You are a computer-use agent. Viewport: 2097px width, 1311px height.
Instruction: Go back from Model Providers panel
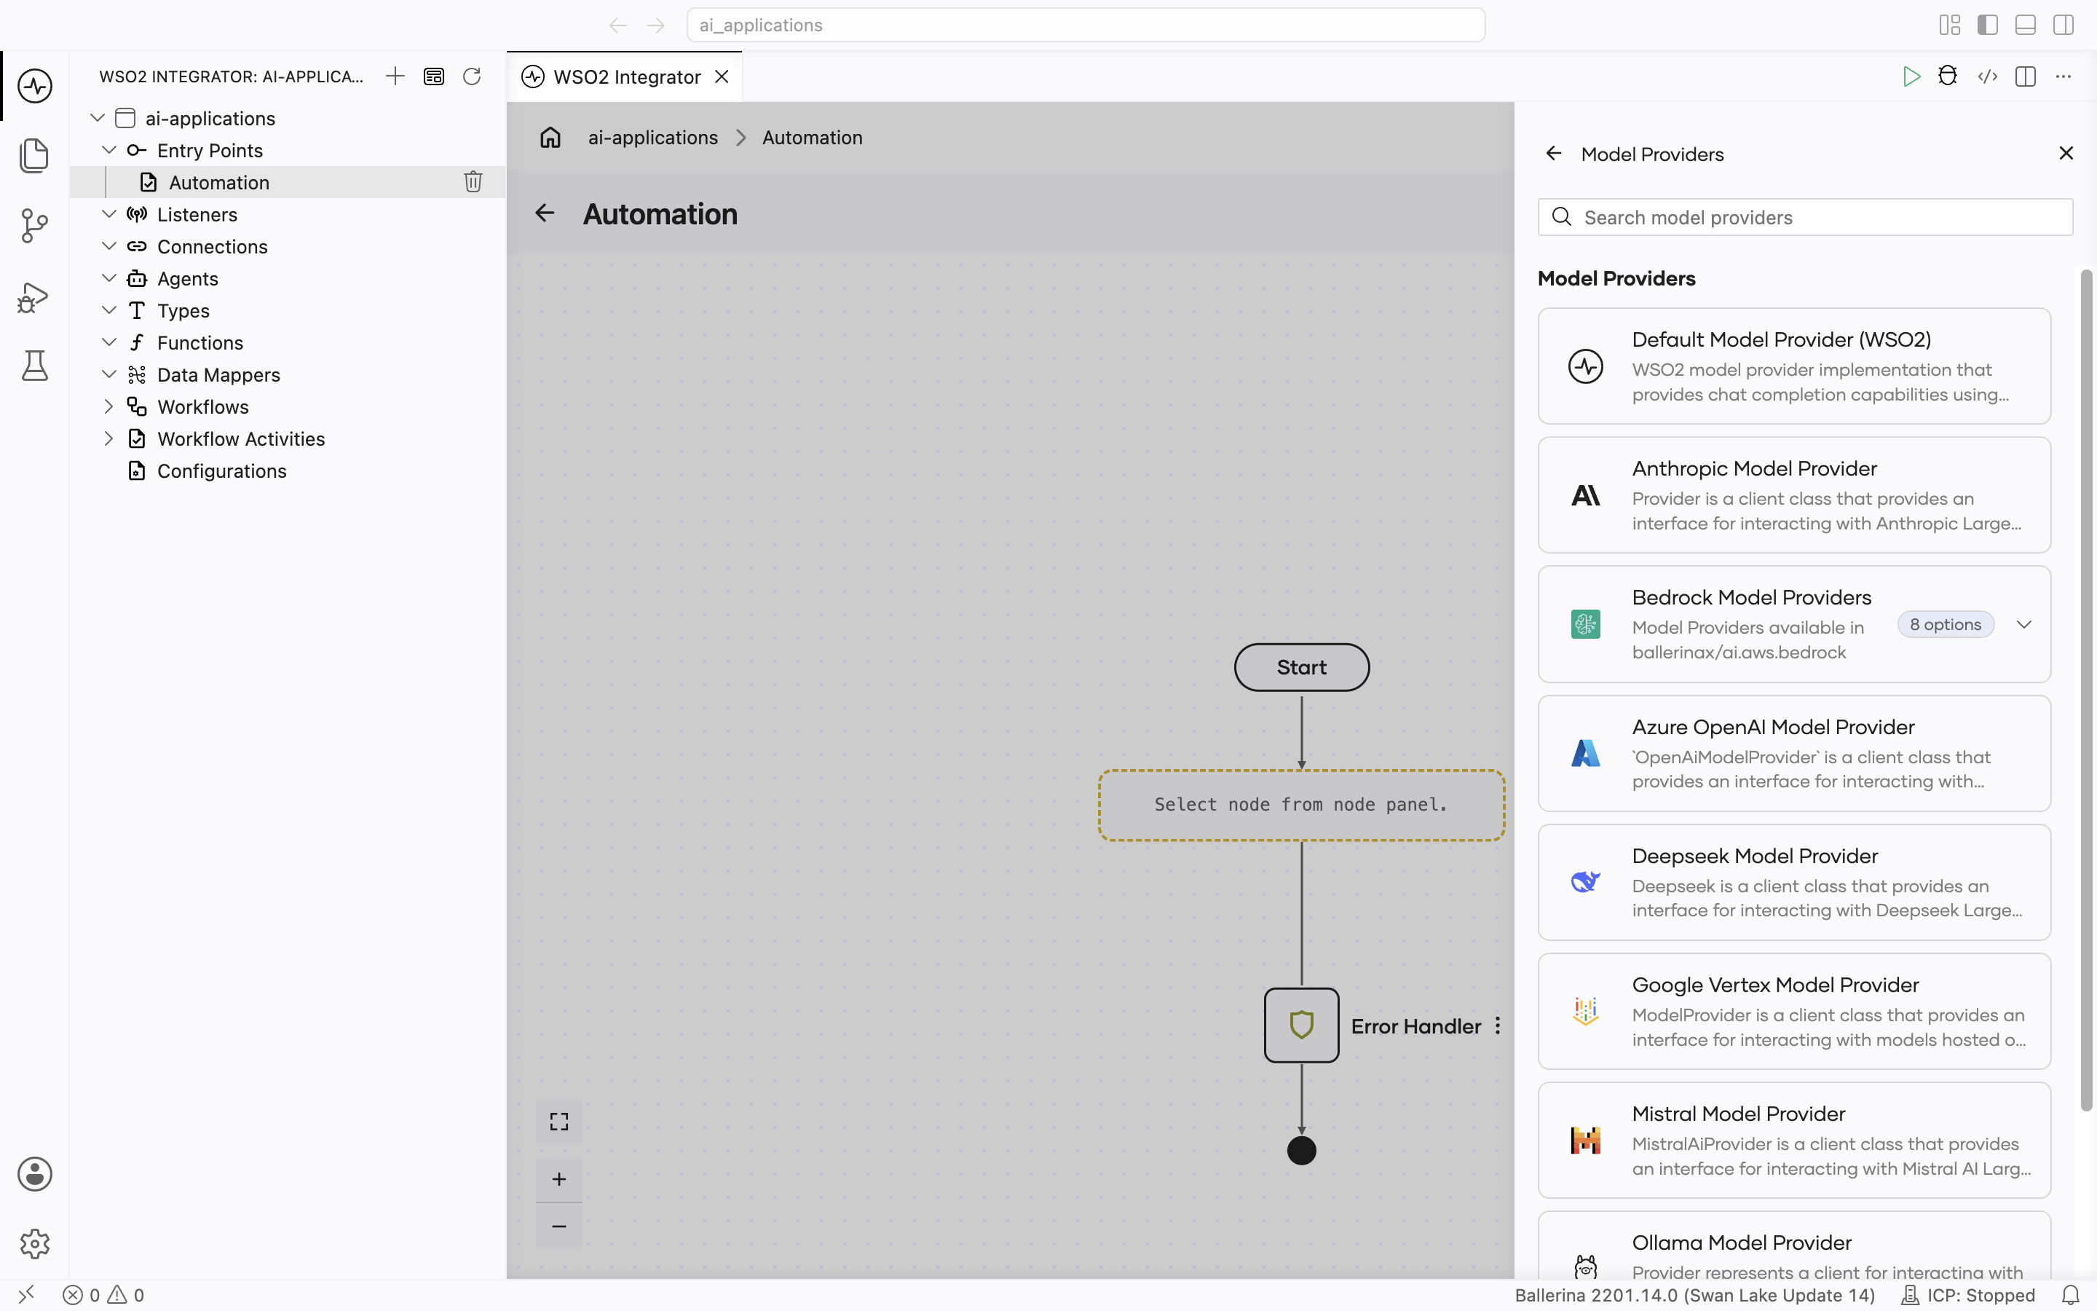1554,154
